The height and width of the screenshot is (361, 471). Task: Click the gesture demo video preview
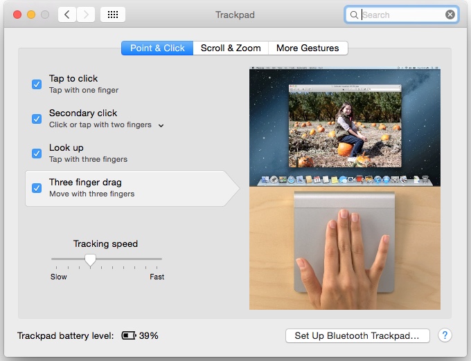(345, 188)
